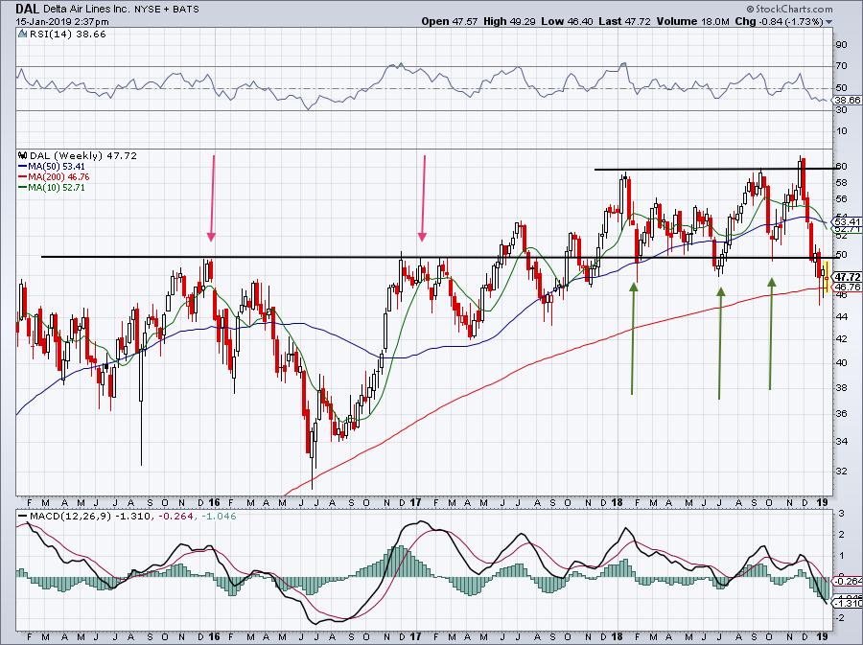Click the 56 label on price axis
This screenshot has width=863, height=645.
(842, 199)
